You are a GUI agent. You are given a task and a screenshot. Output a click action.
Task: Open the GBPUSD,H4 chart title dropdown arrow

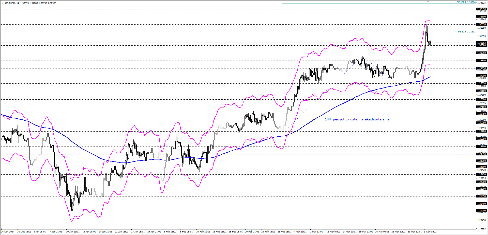[3, 3]
